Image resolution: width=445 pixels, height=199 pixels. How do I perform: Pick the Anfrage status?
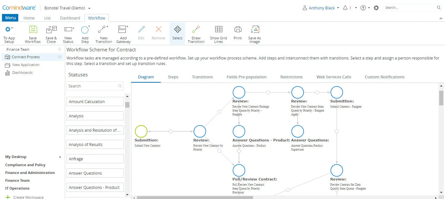point(95,159)
